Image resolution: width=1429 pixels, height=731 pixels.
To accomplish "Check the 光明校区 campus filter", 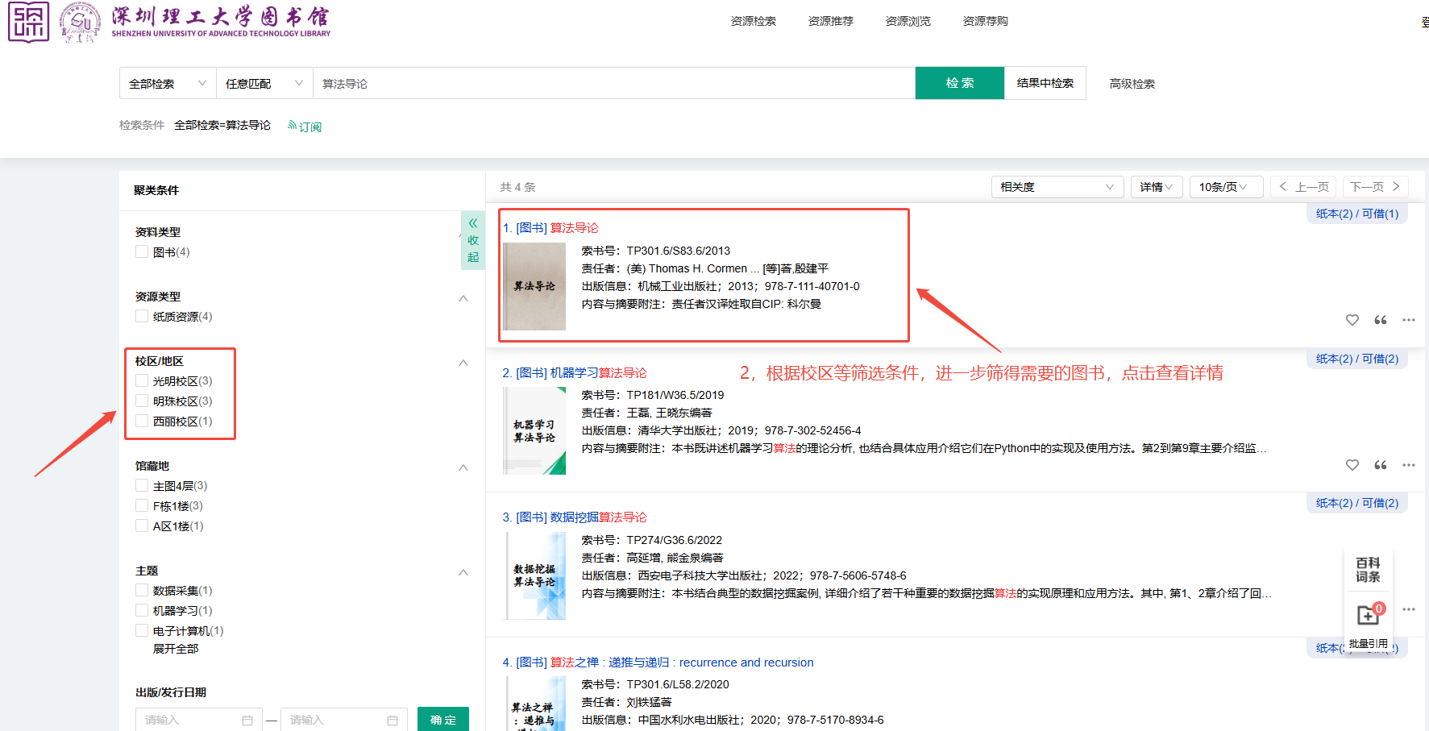I will coord(142,381).
